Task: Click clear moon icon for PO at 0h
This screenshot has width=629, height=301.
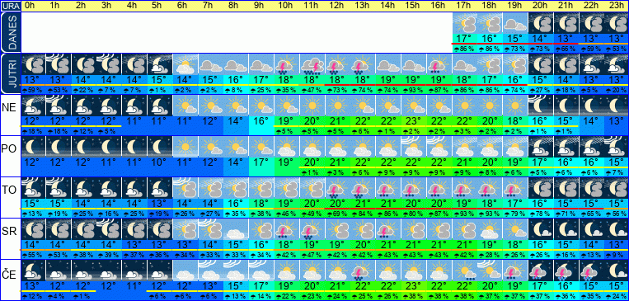Action: click(x=32, y=147)
